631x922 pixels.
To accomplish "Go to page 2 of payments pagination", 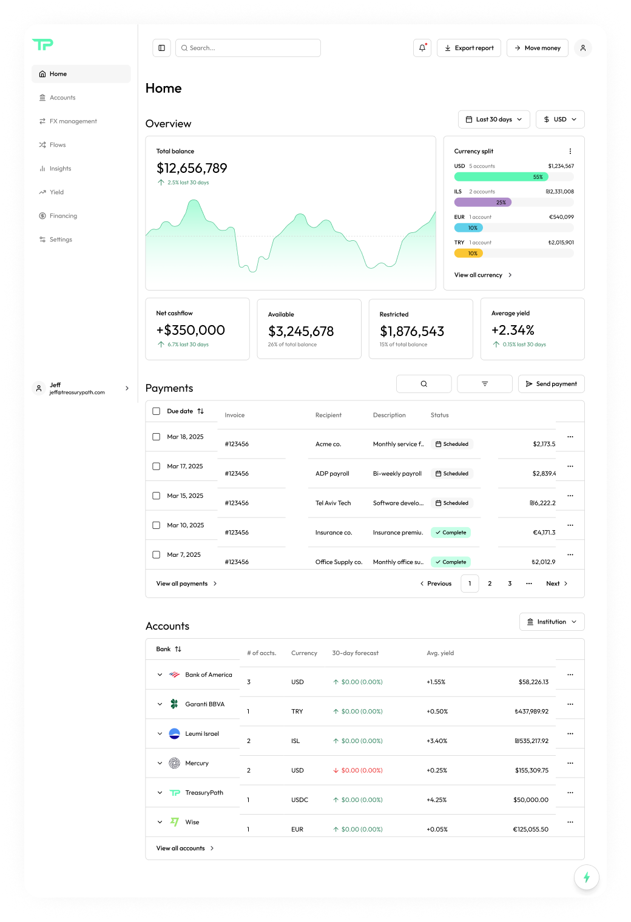I will pyautogui.click(x=490, y=583).
